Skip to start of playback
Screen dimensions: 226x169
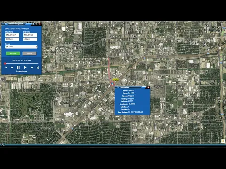[x=6, y=67]
